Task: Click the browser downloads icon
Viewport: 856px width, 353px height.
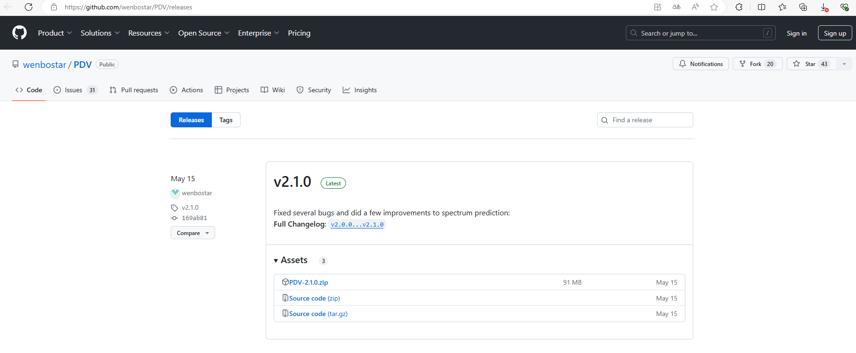Action: 824,7
